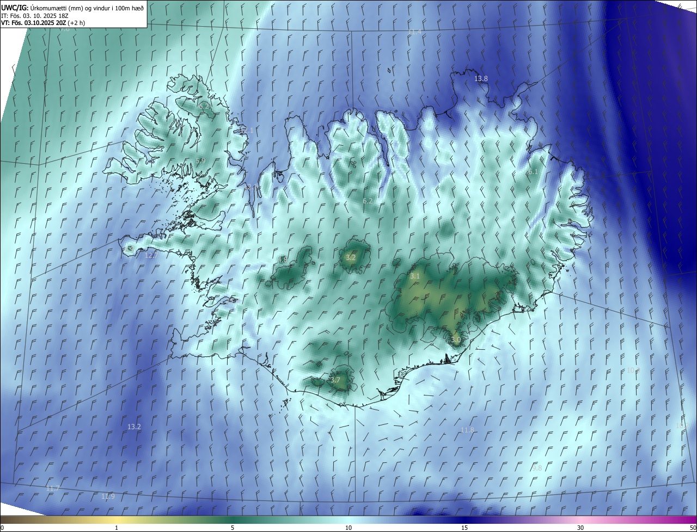The image size is (697, 532).
Task: Click the 9.8 value on the map
Action: click(537, 468)
